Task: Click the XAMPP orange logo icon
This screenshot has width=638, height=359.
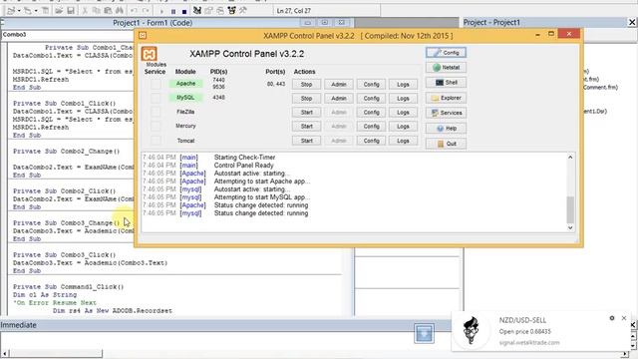Action: 150,54
